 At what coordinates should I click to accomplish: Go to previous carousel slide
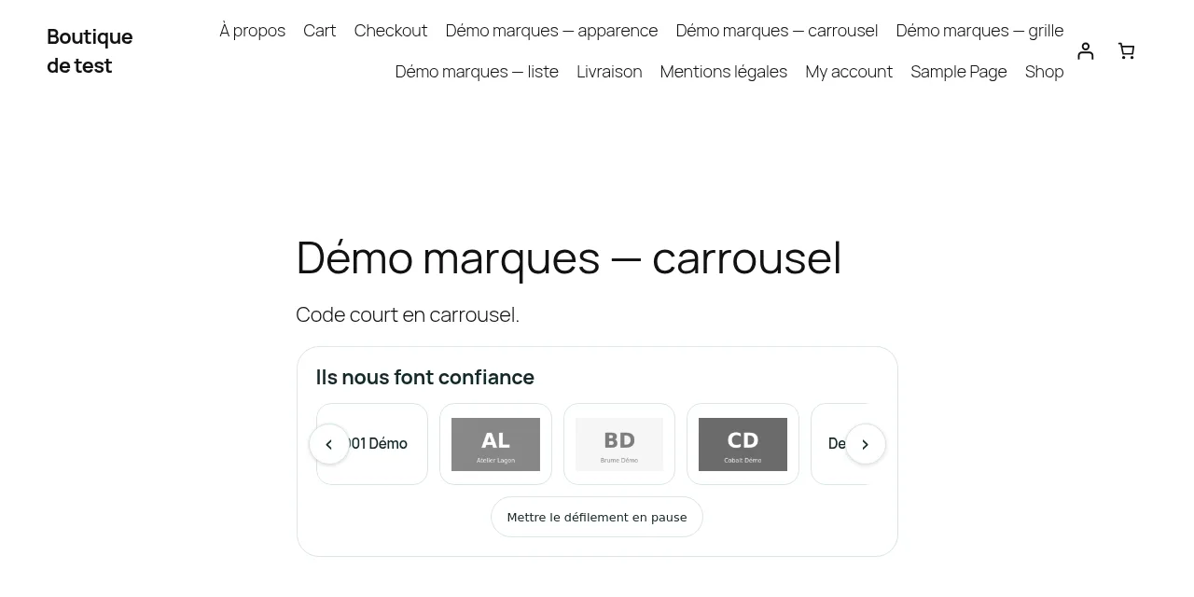tap(329, 444)
